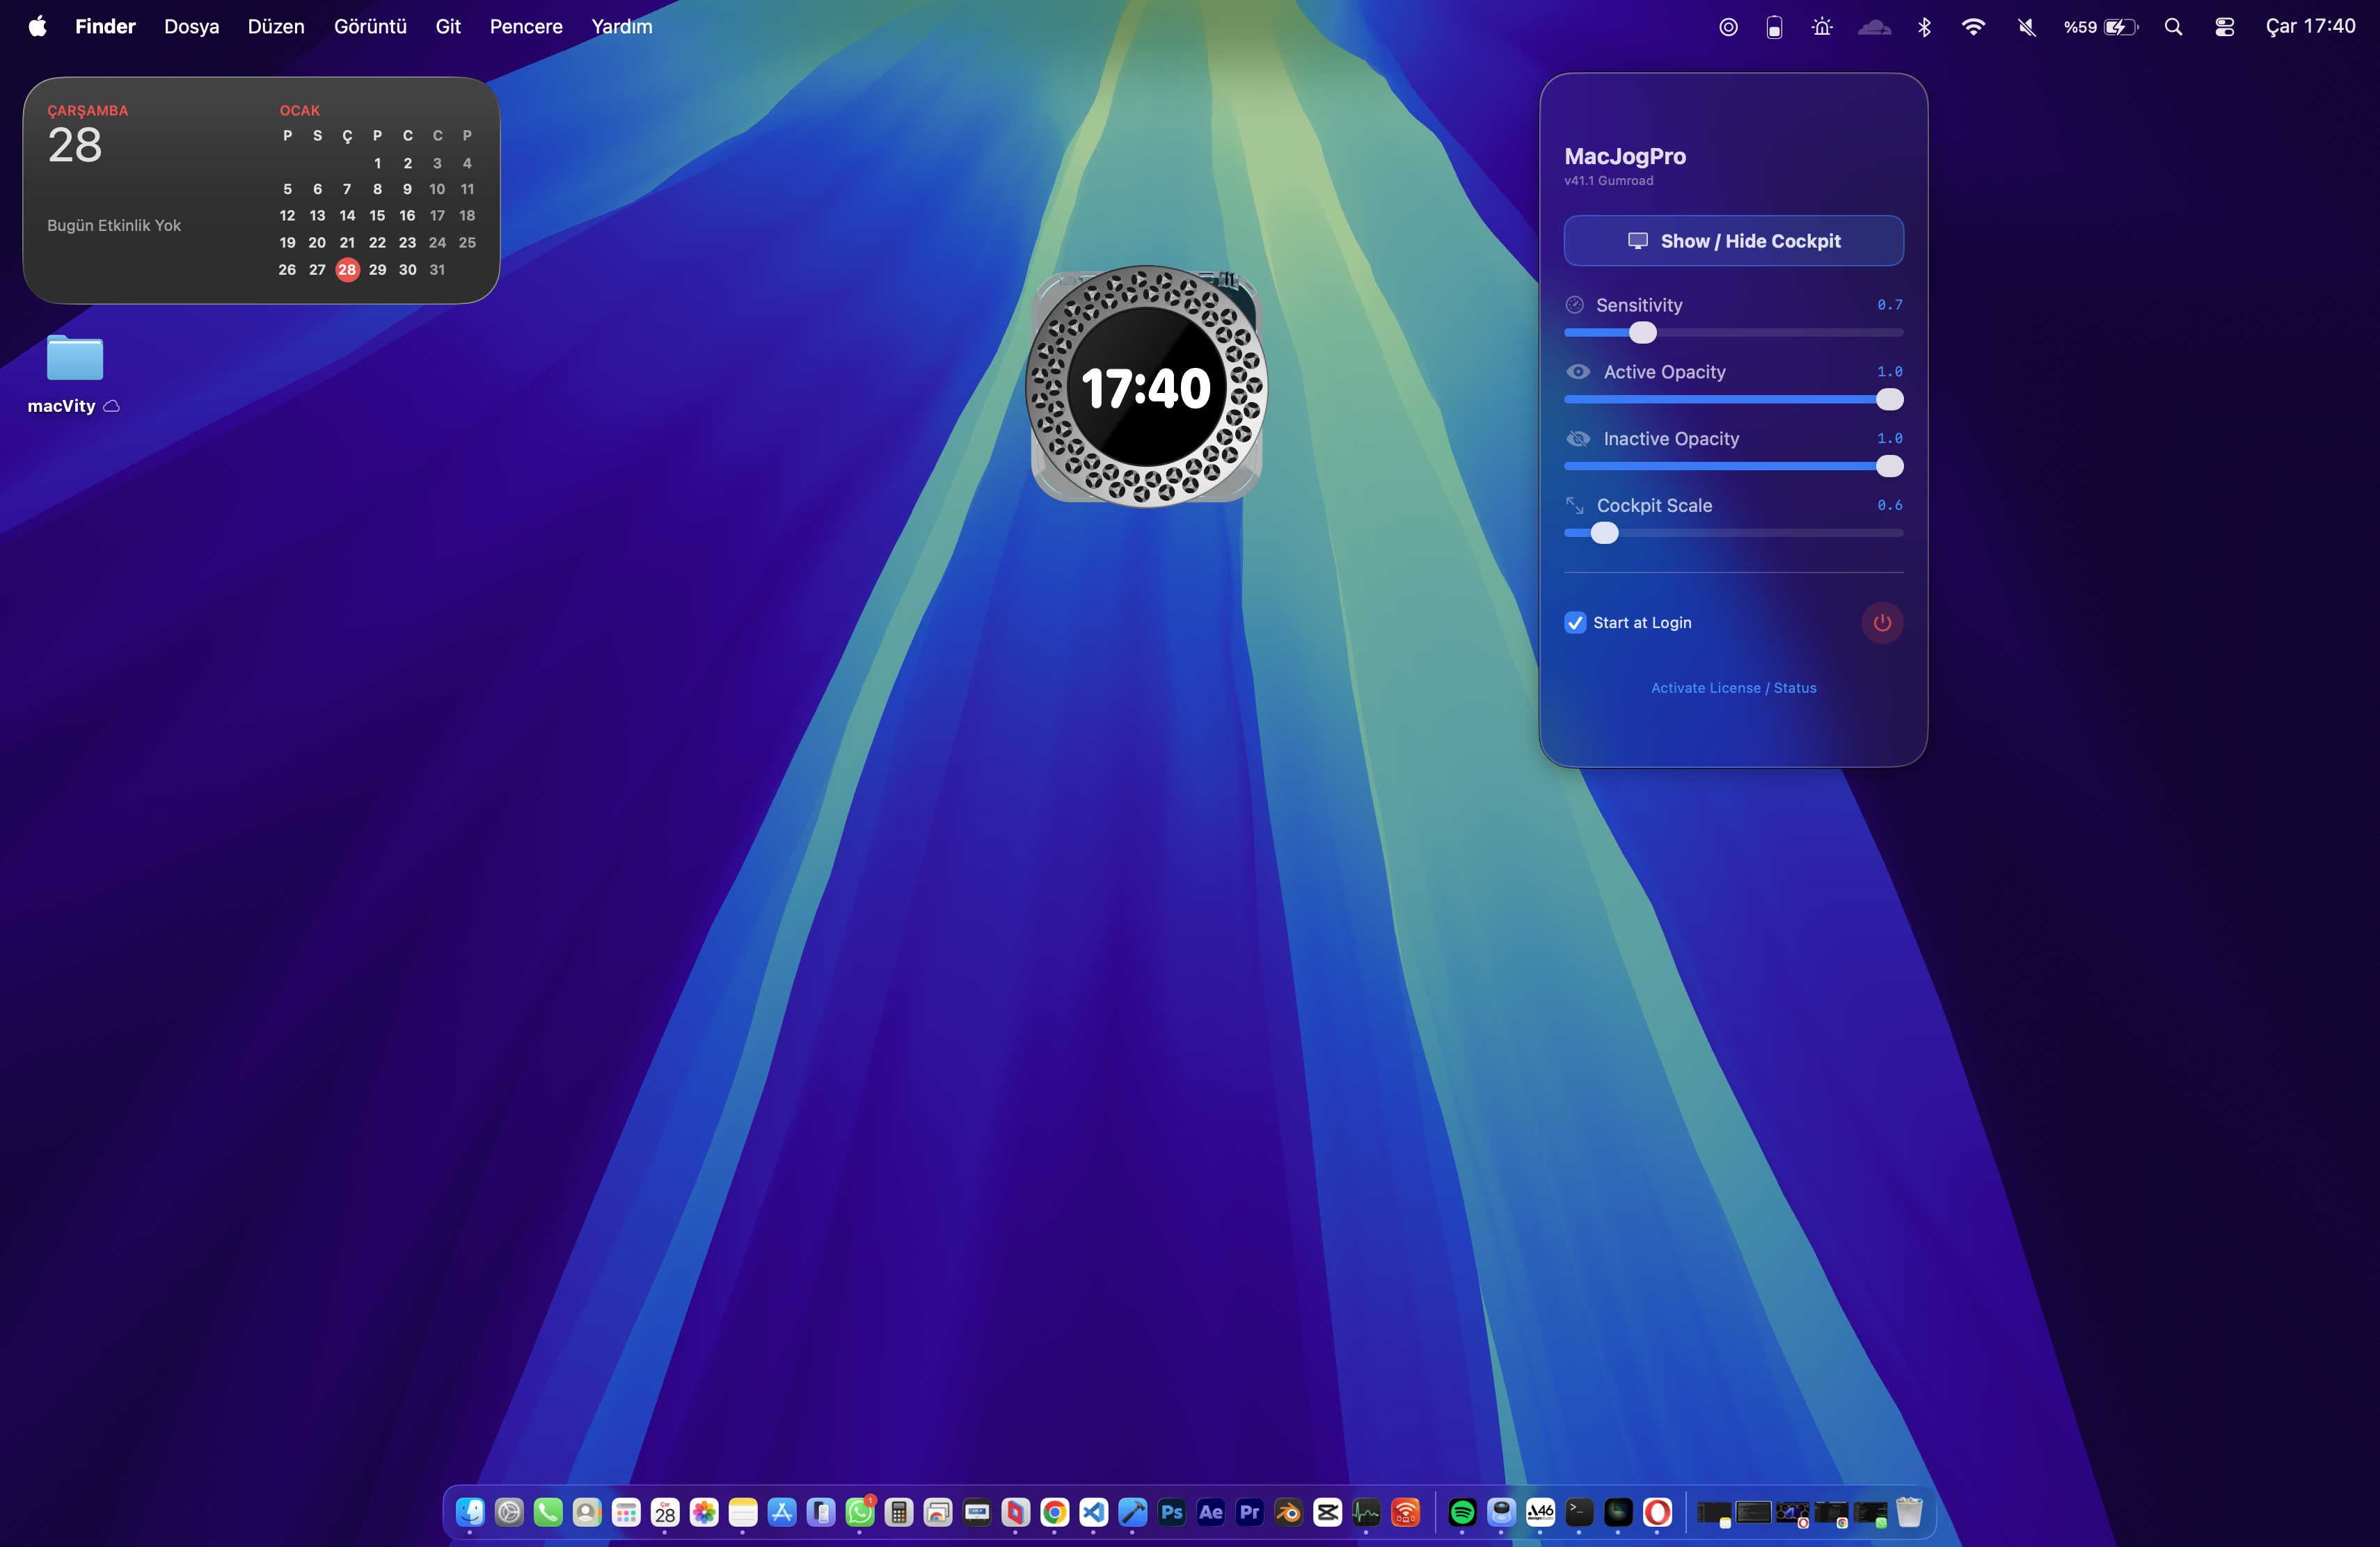
Task: Open Premiere Pro from the Dock
Action: point(1249,1512)
